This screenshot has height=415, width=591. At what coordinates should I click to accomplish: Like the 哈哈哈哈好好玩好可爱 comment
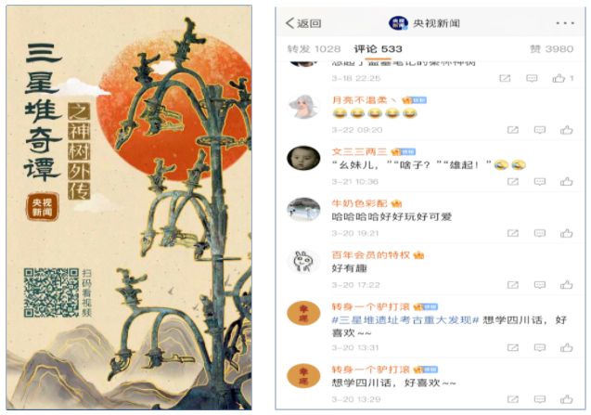566,233
